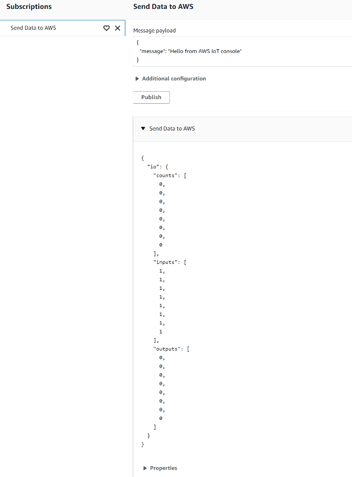Click the Properties label text
Viewport: 352px width, 477px height.
(x=164, y=468)
